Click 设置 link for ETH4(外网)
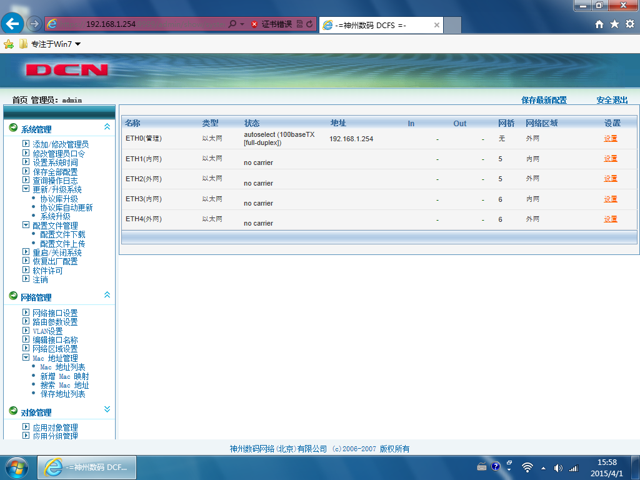640x480 pixels. tap(611, 219)
